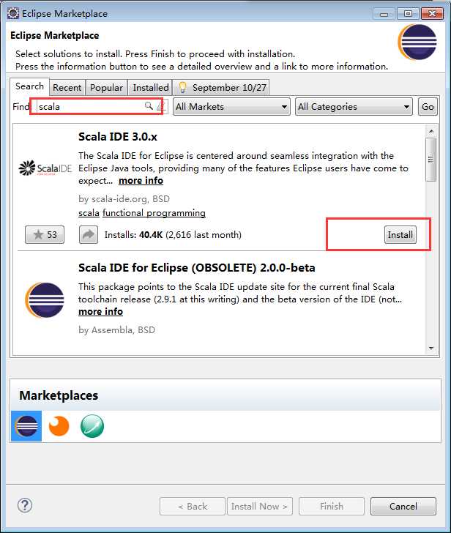The width and height of the screenshot is (451, 533).
Task: Switch to the Installed tab
Action: coord(151,88)
